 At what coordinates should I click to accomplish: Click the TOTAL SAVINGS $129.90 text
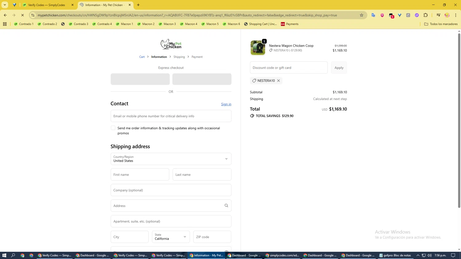272,116
